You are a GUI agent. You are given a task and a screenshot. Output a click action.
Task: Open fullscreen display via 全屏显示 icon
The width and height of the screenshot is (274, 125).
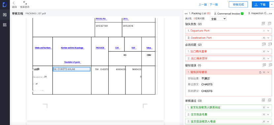pos(25,3)
